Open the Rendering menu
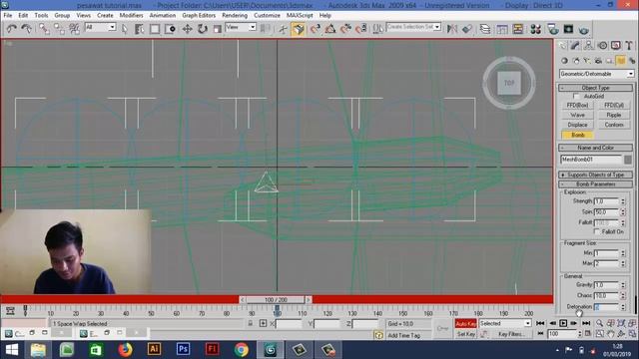 tap(235, 15)
